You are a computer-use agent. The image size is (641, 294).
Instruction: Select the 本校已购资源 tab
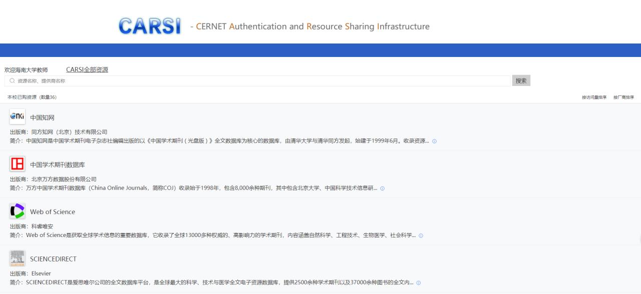(23, 97)
